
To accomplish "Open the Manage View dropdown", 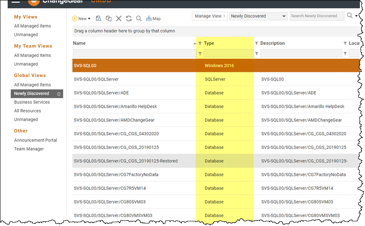I will click(210, 16).
